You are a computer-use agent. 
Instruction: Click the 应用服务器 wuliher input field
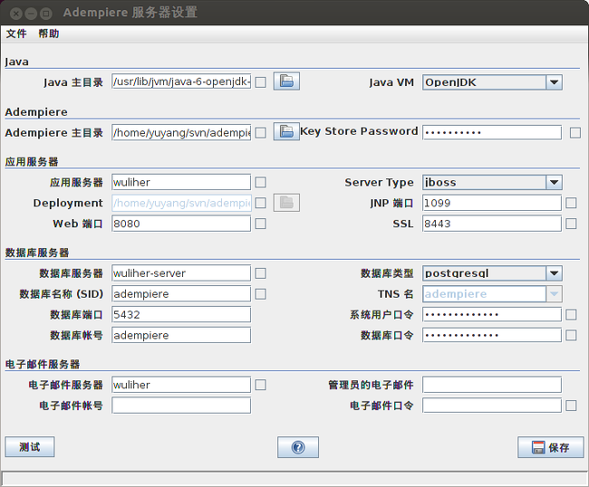181,182
